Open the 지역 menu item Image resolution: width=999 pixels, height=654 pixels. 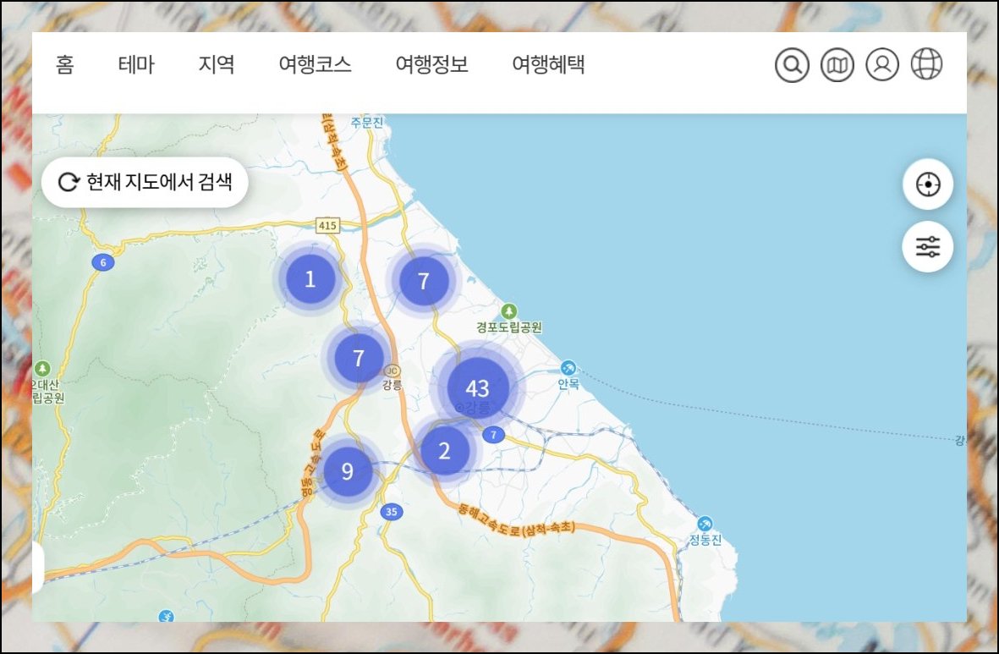point(217,64)
